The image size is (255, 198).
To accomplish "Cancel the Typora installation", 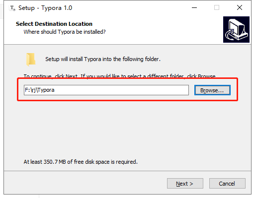I will pos(227,183).
